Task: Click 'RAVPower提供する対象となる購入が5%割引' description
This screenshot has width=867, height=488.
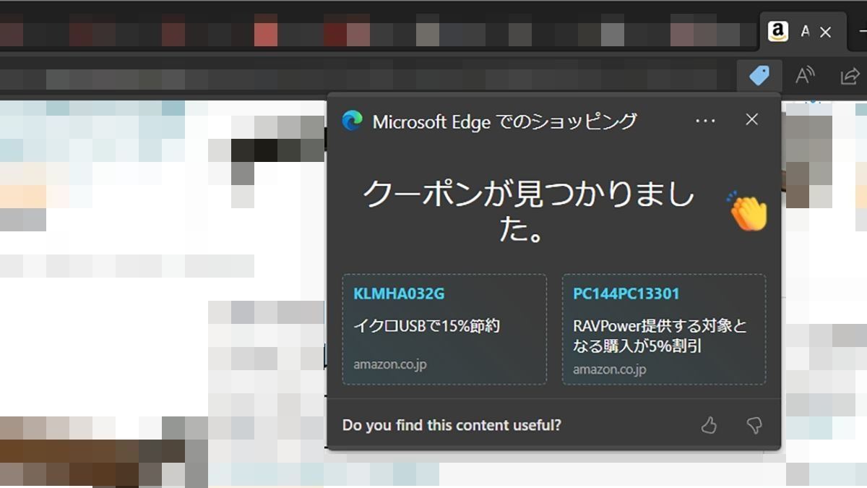Action: pyautogui.click(x=660, y=336)
